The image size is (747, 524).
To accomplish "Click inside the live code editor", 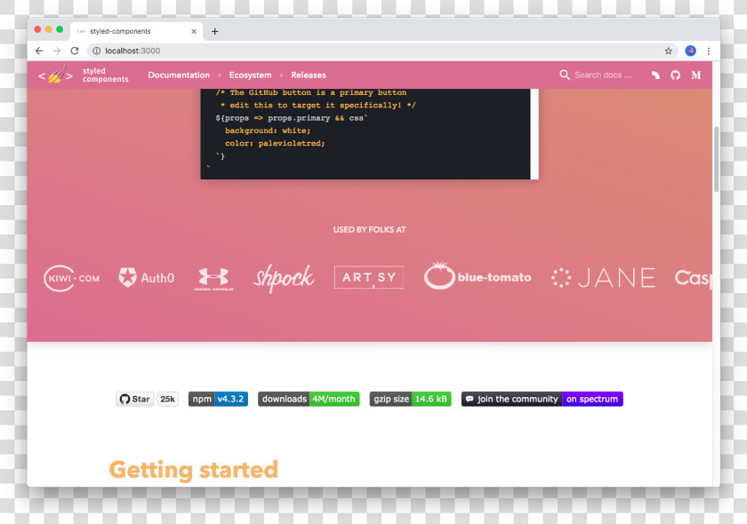I will pyautogui.click(x=365, y=134).
